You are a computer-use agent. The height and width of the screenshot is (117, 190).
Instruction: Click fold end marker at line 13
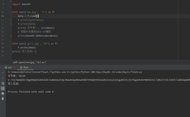coord(11,24)
